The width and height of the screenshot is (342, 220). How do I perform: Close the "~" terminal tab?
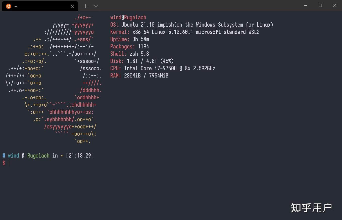pyautogui.click(x=72, y=6)
